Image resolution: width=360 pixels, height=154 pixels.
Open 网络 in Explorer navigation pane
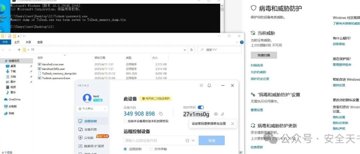tap(11, 113)
